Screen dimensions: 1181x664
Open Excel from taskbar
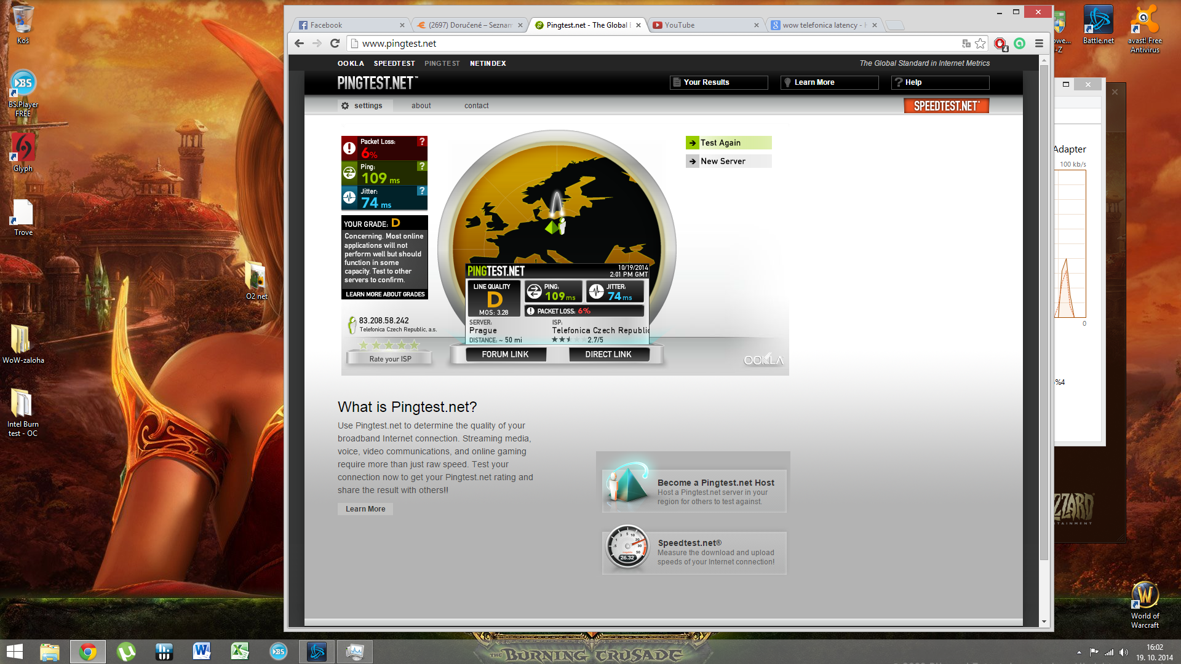tap(240, 652)
